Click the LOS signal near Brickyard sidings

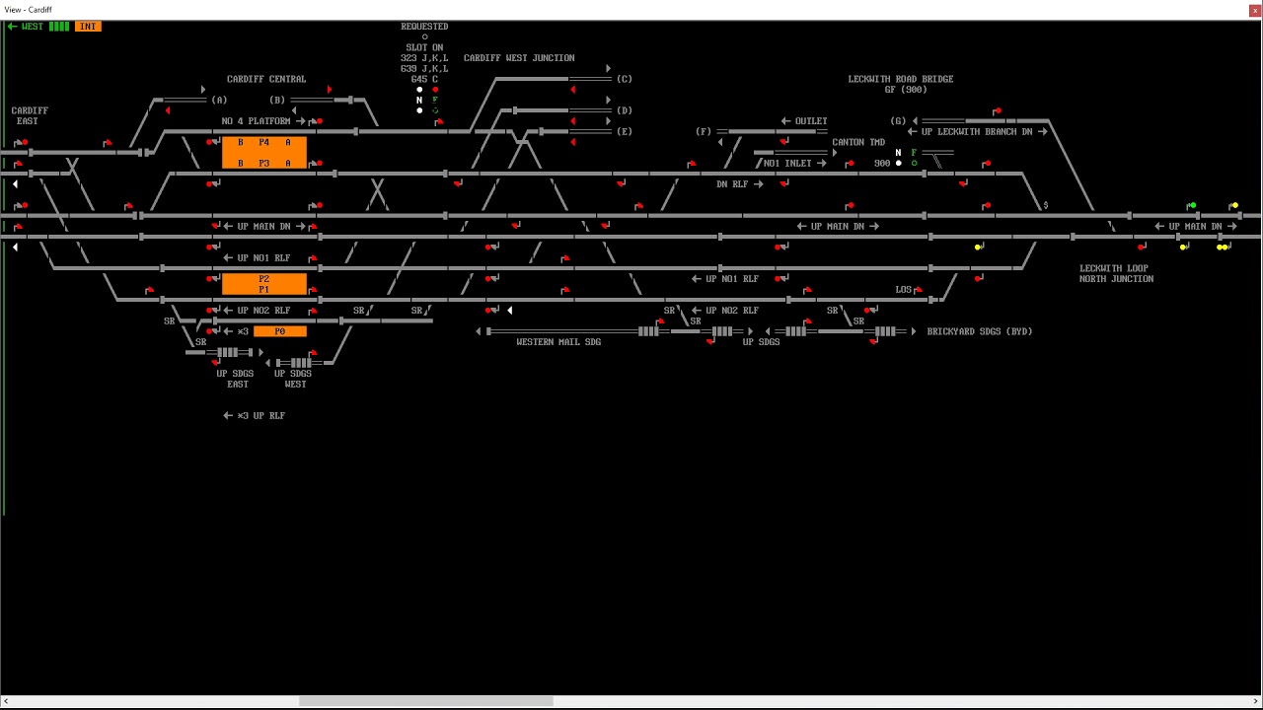[919, 290]
